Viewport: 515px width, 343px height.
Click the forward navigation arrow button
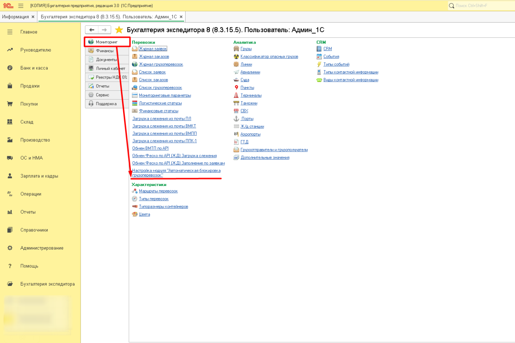point(104,30)
